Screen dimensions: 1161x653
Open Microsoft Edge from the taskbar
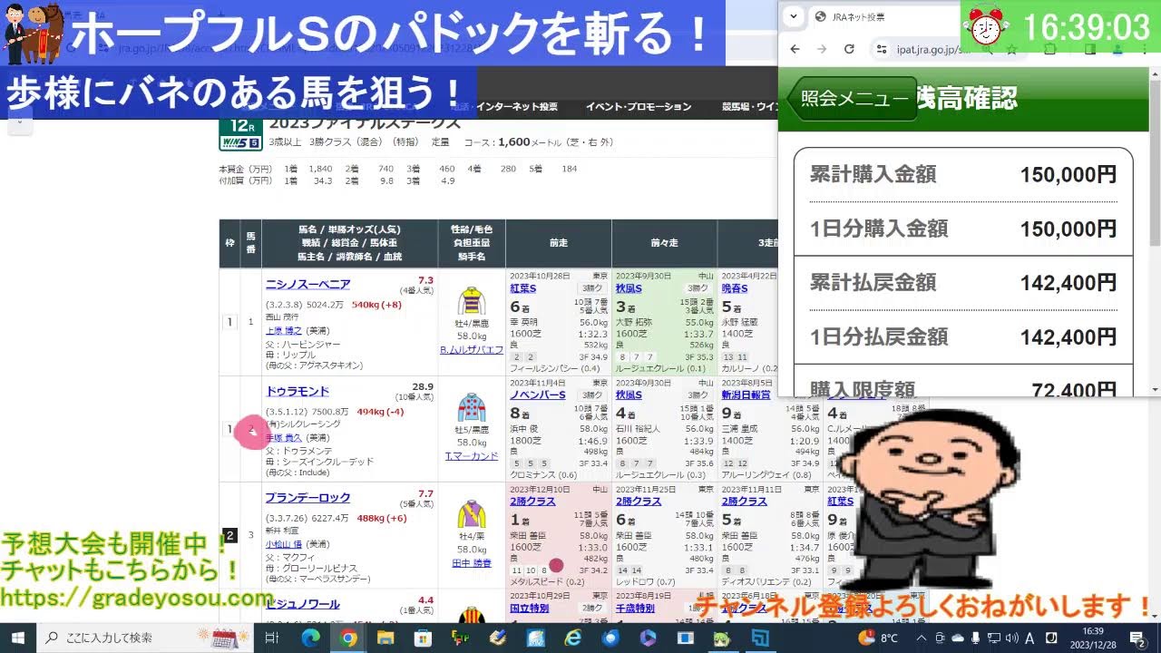310,638
